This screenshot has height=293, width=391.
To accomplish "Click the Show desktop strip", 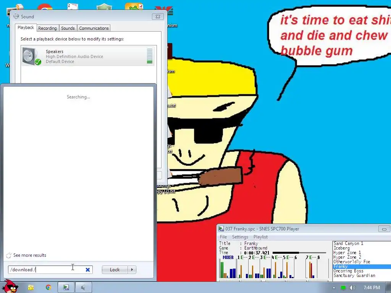I will [x=389, y=288].
